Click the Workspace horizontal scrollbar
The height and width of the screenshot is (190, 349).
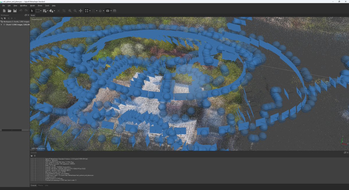click(x=12, y=130)
